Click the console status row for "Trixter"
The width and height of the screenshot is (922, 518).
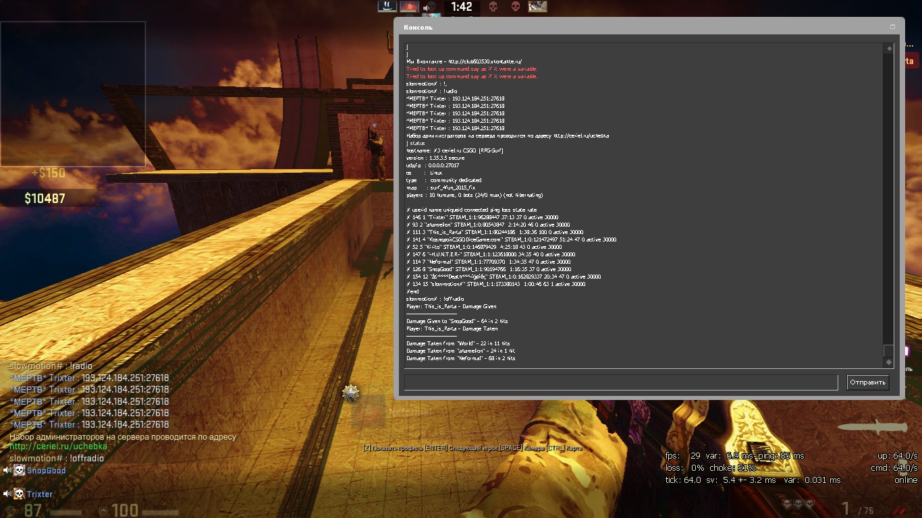point(484,217)
